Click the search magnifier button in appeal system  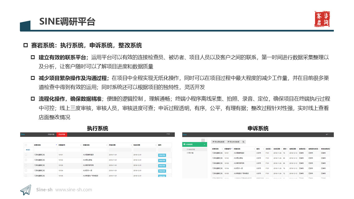[x=244, y=142]
